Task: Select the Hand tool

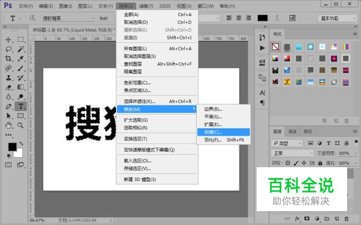Action: pos(8,126)
